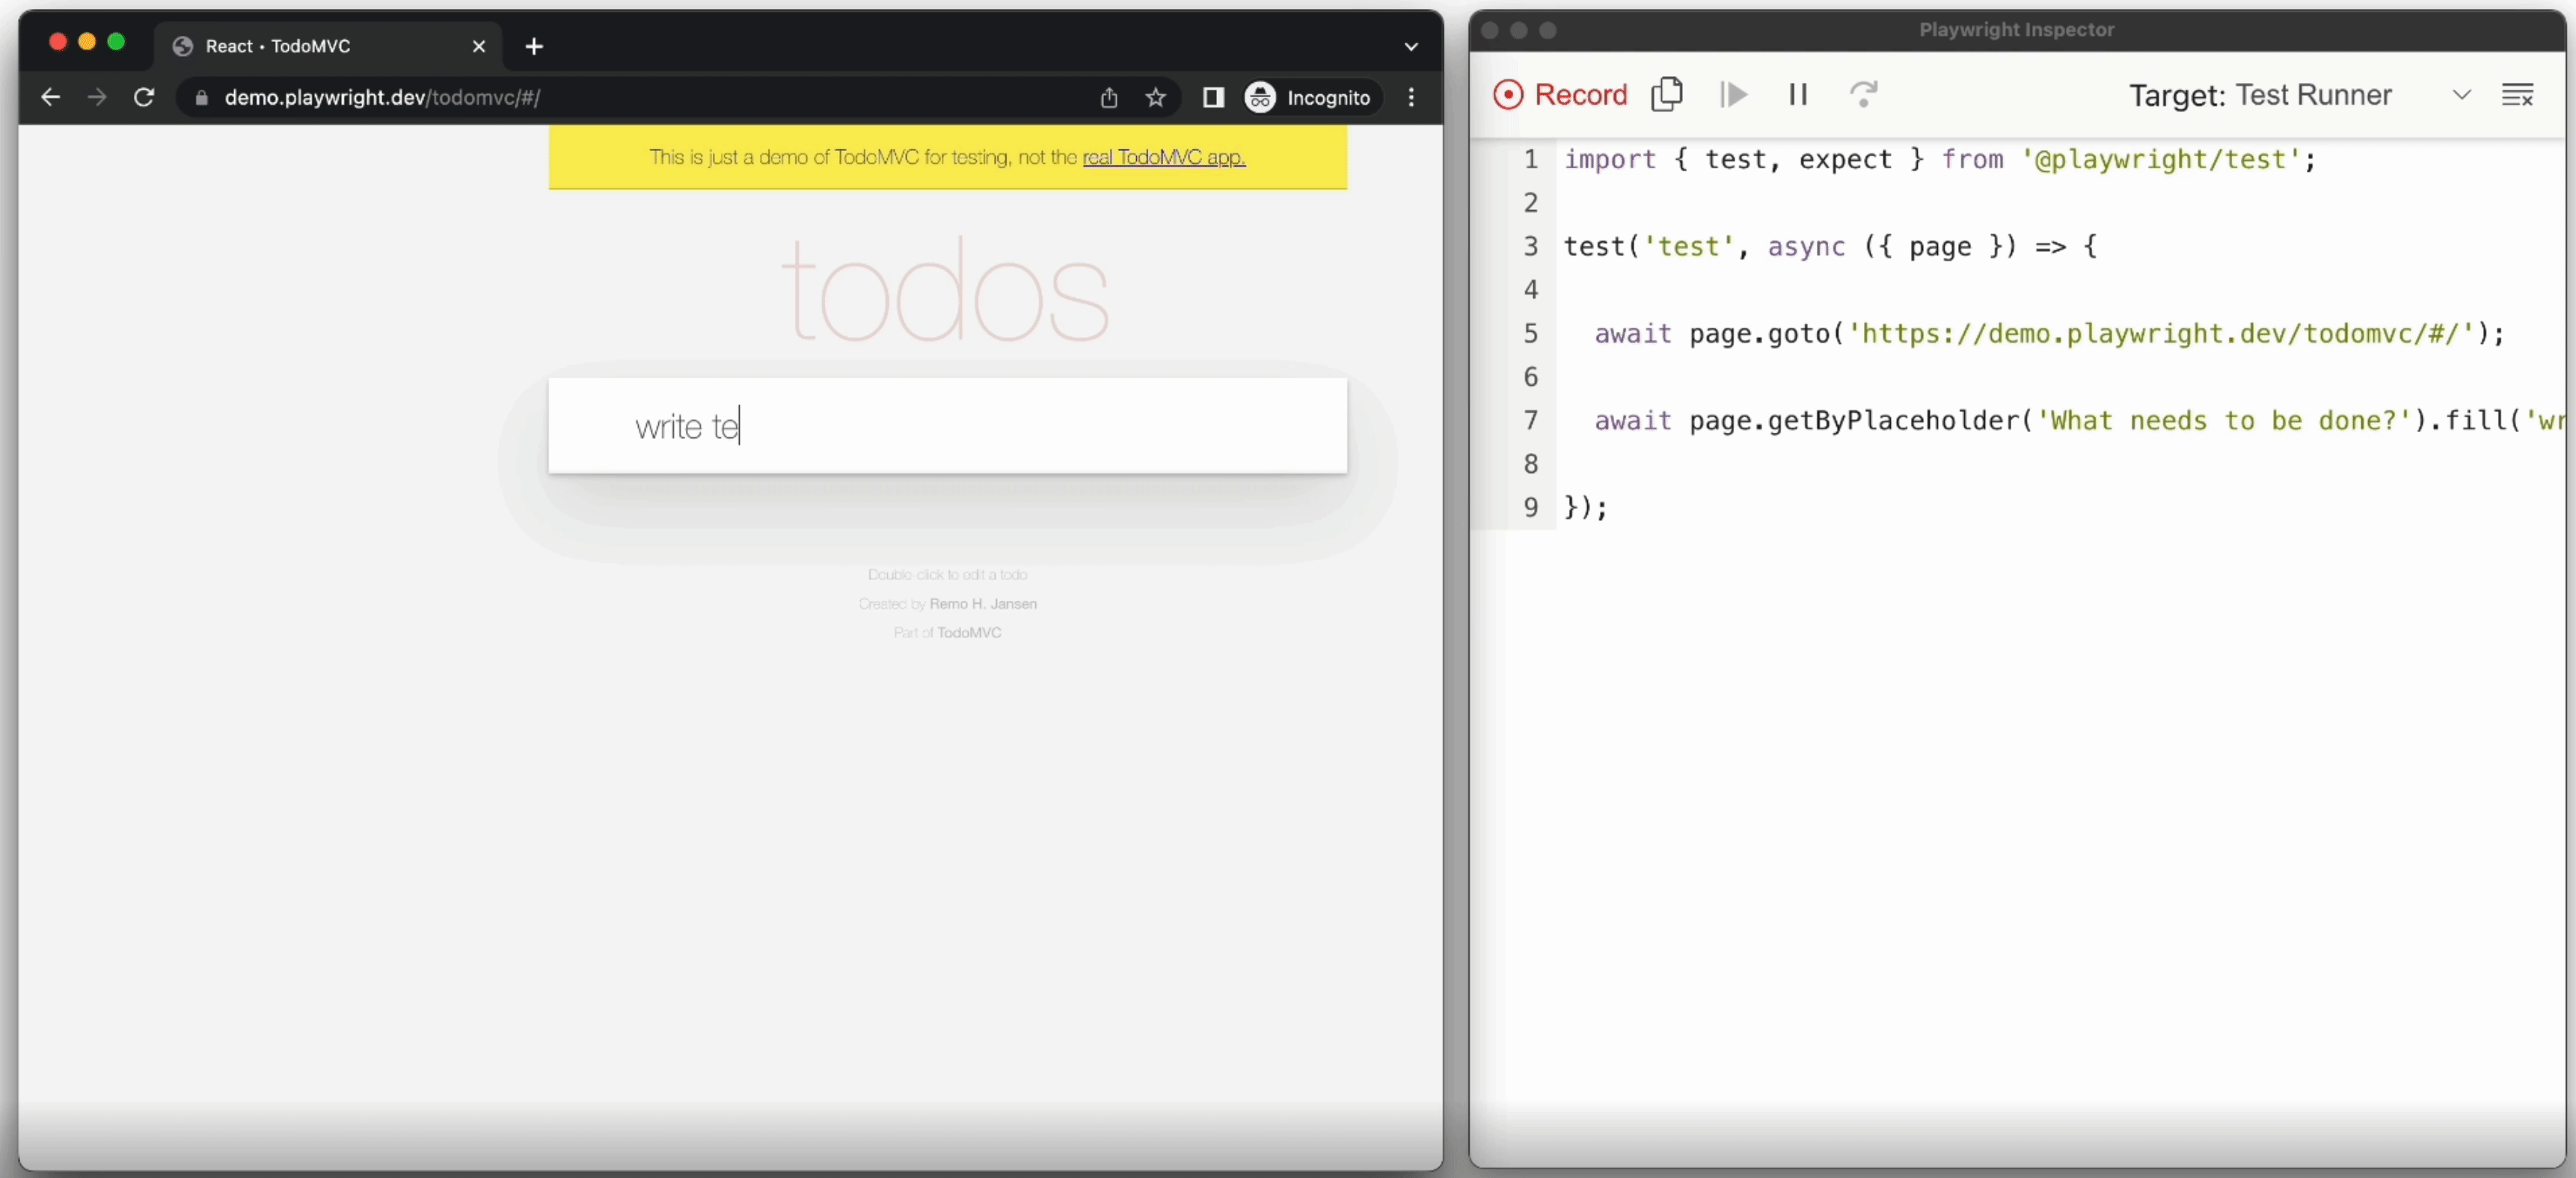Open the TodoMVC footer link
The image size is (2576, 1178).
point(969,632)
